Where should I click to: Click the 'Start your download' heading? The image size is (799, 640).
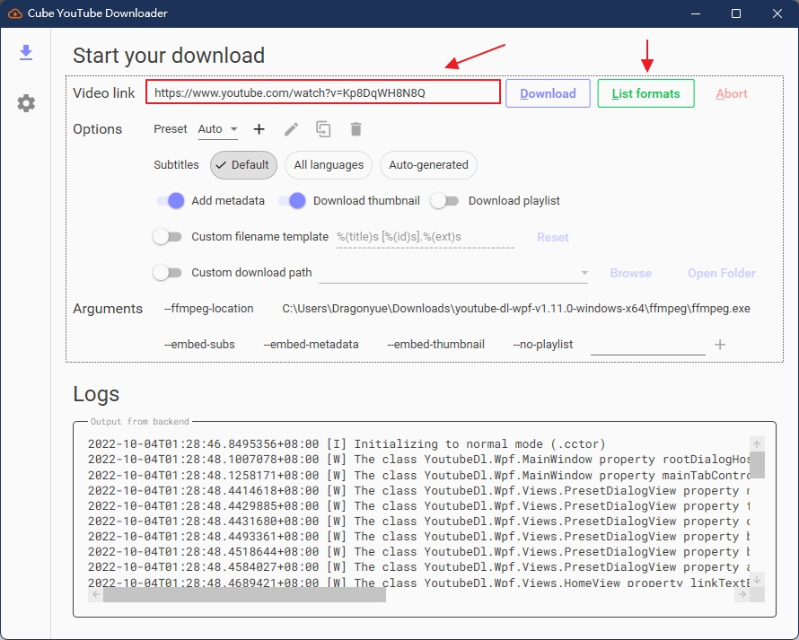click(x=169, y=56)
